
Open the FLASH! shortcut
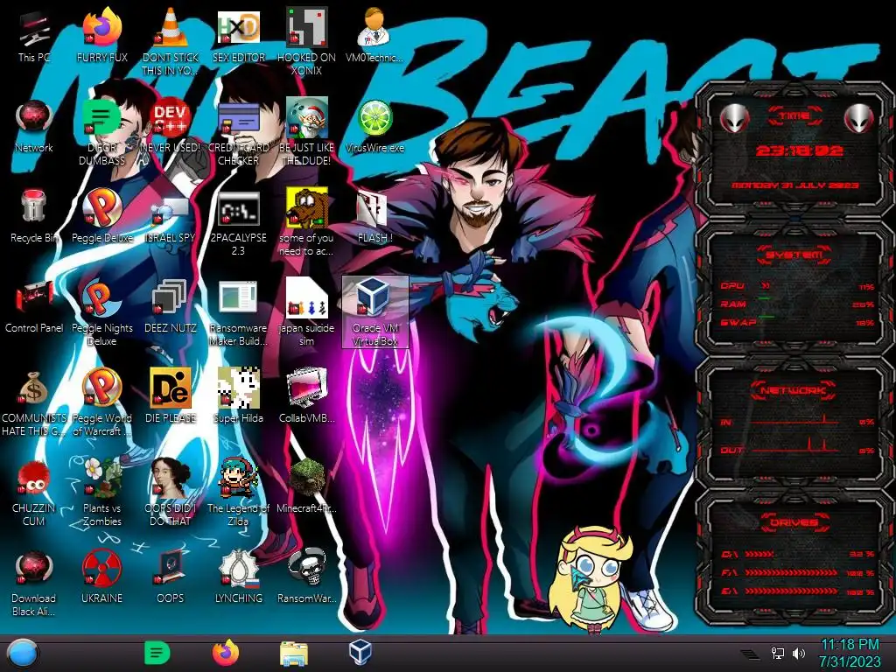(x=374, y=217)
